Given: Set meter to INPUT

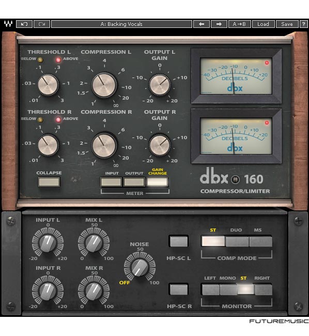Looking at the screenshot, I should point(111,182).
